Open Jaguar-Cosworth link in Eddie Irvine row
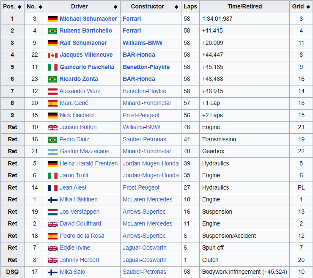Image resolution: width=313 pixels, height=278 pixels. click(145, 248)
